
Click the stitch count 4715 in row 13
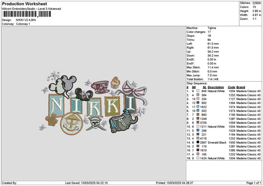coord(203,139)
